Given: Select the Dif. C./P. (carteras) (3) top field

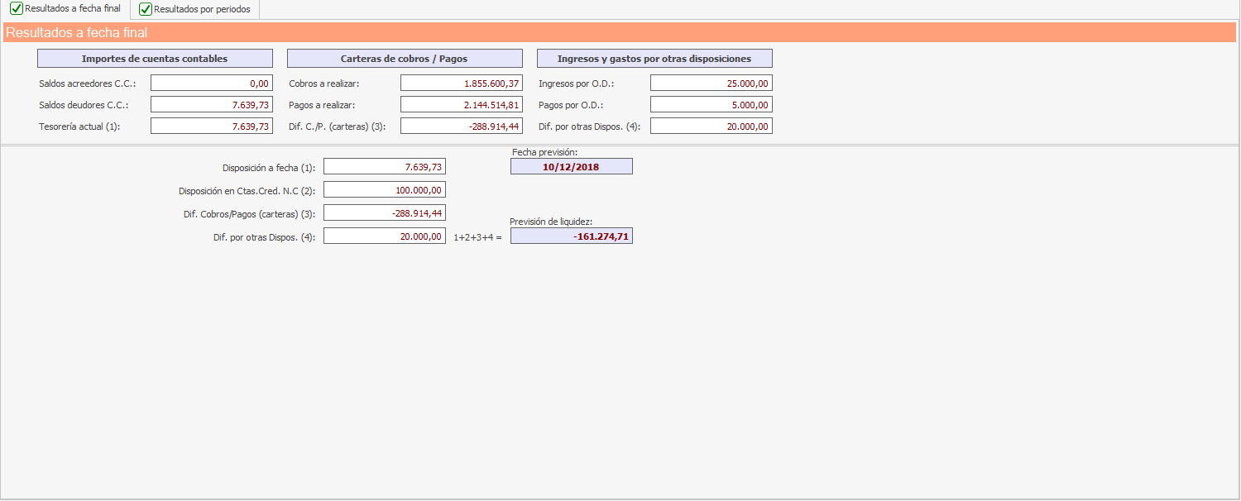Looking at the screenshot, I should (x=462, y=126).
